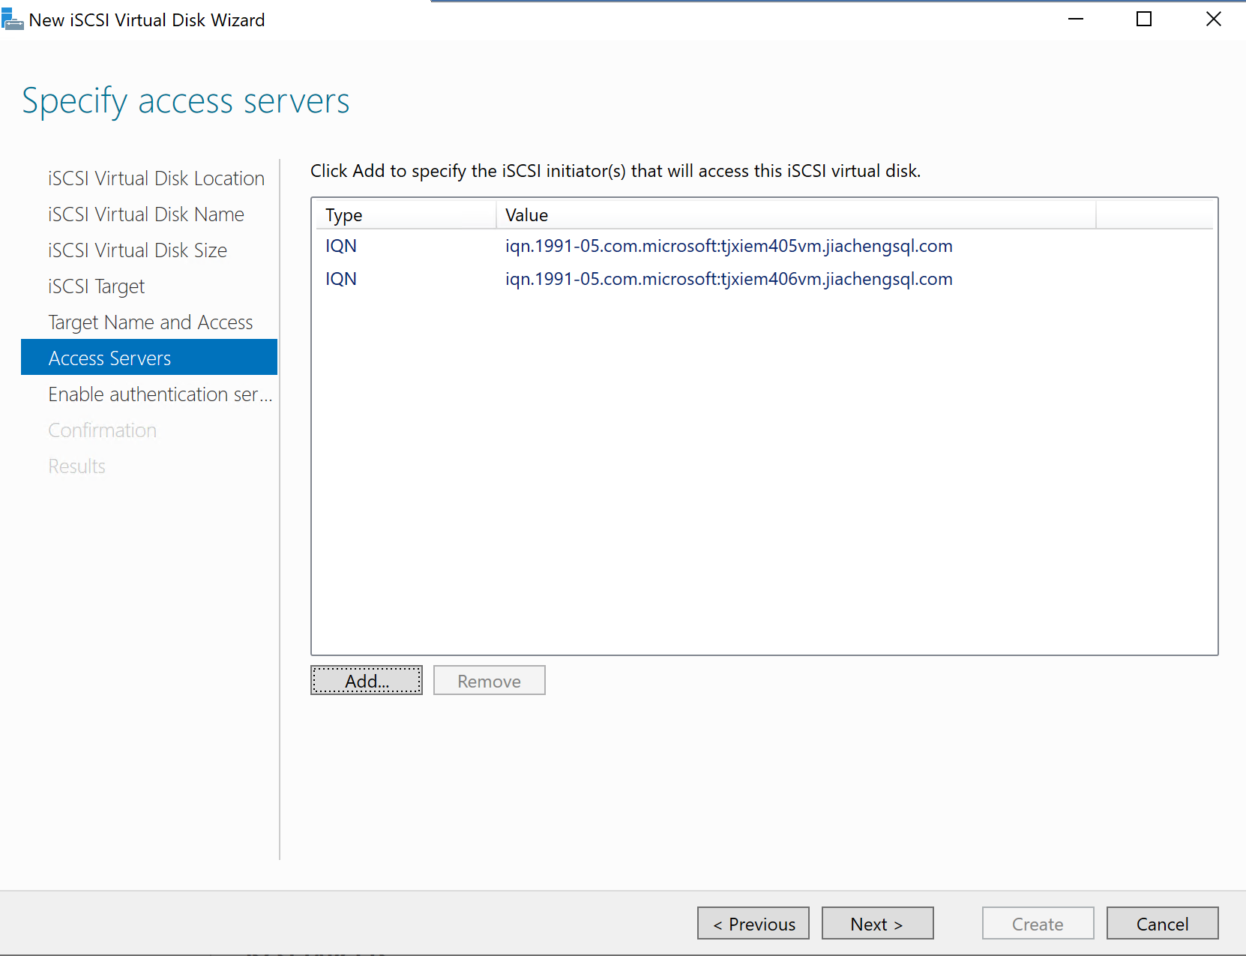Maximize the wizard window

1144,19
